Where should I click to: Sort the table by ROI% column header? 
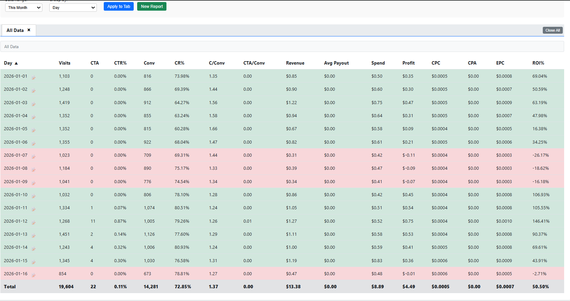pyautogui.click(x=538, y=63)
